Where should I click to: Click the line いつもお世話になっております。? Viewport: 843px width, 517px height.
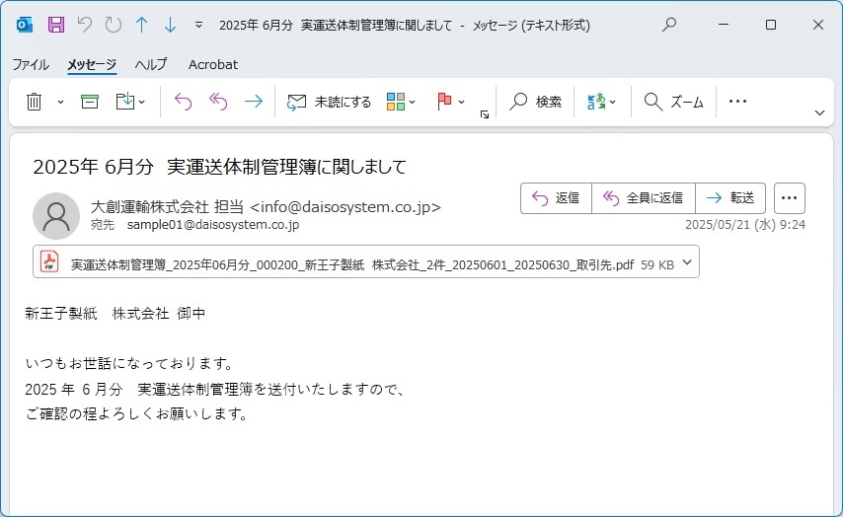tap(129, 364)
